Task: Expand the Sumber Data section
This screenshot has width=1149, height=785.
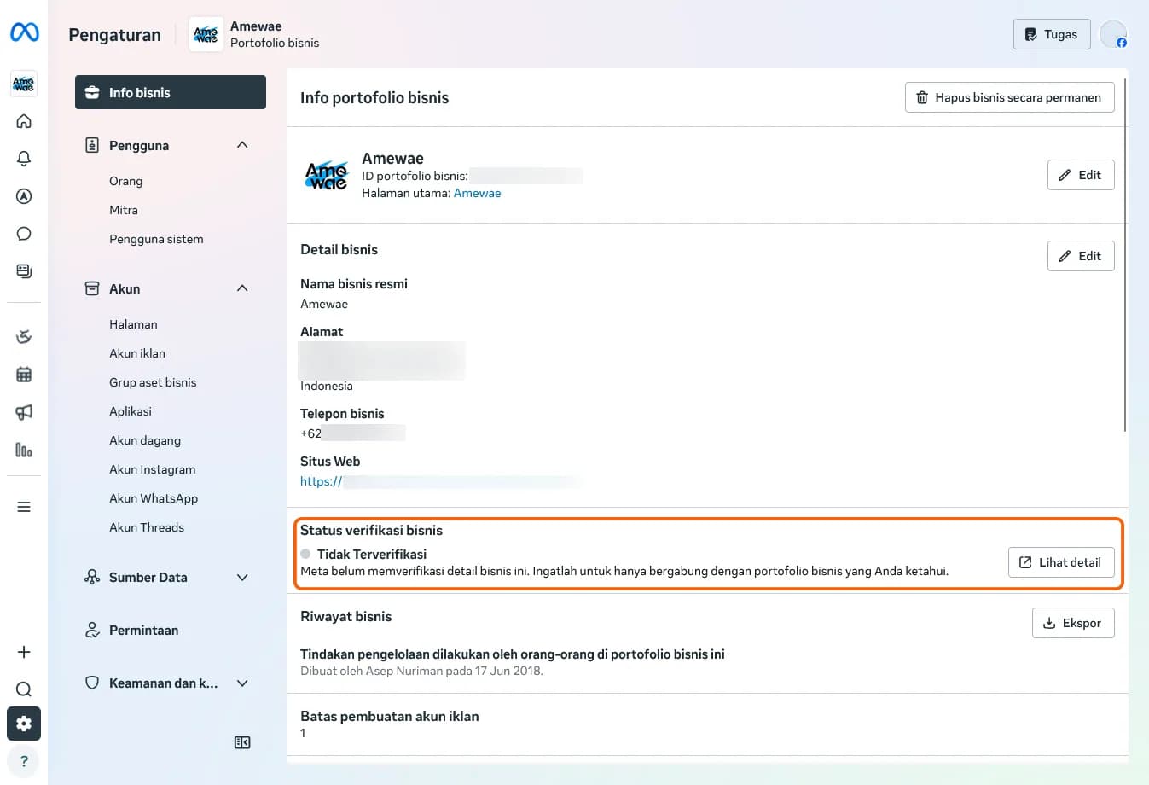Action: pyautogui.click(x=242, y=578)
